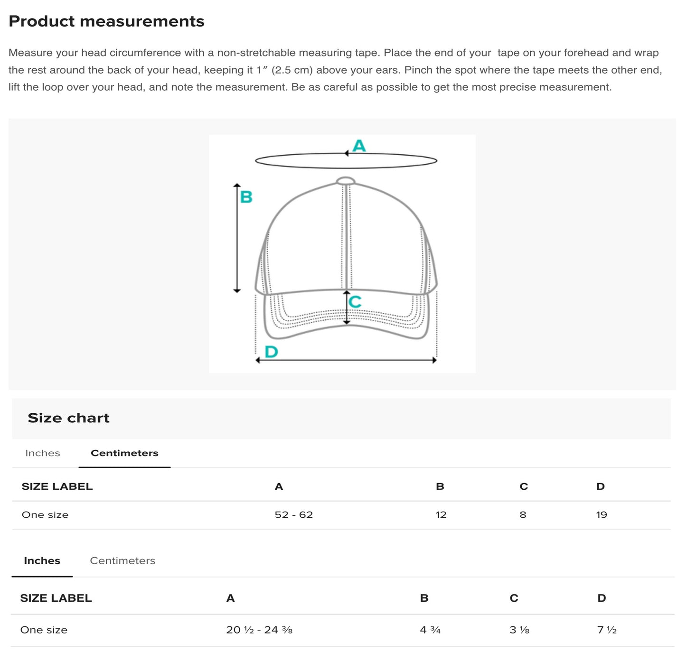Select the active Centimeters tab in upper chart
The width and height of the screenshot is (686, 662).
tap(124, 453)
